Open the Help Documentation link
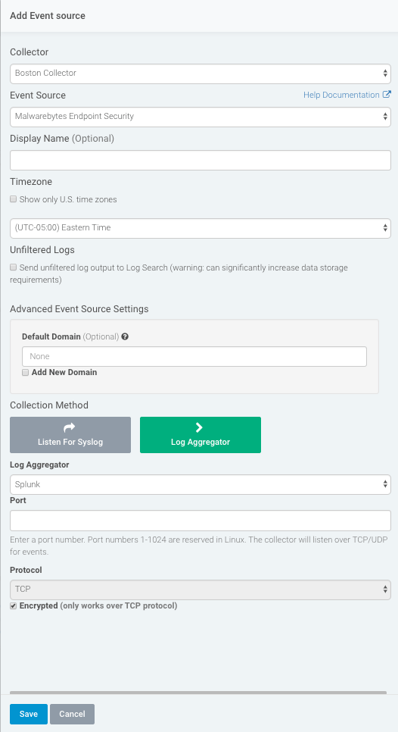The image size is (398, 732). pyautogui.click(x=341, y=95)
